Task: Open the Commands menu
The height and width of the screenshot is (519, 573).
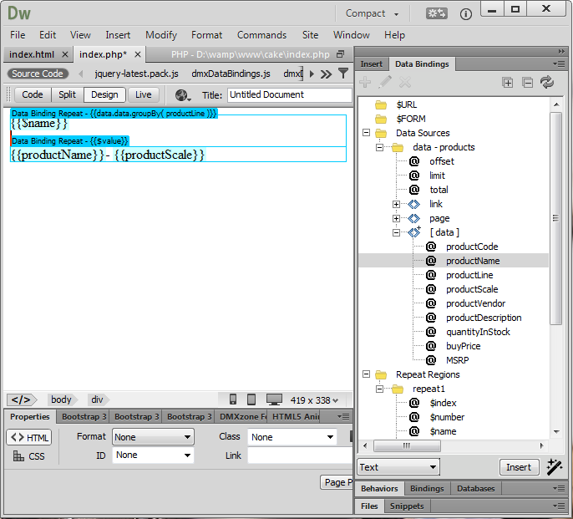Action: pyautogui.click(x=261, y=35)
